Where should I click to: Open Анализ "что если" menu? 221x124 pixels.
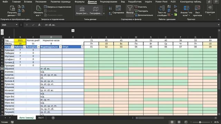pos(186,11)
